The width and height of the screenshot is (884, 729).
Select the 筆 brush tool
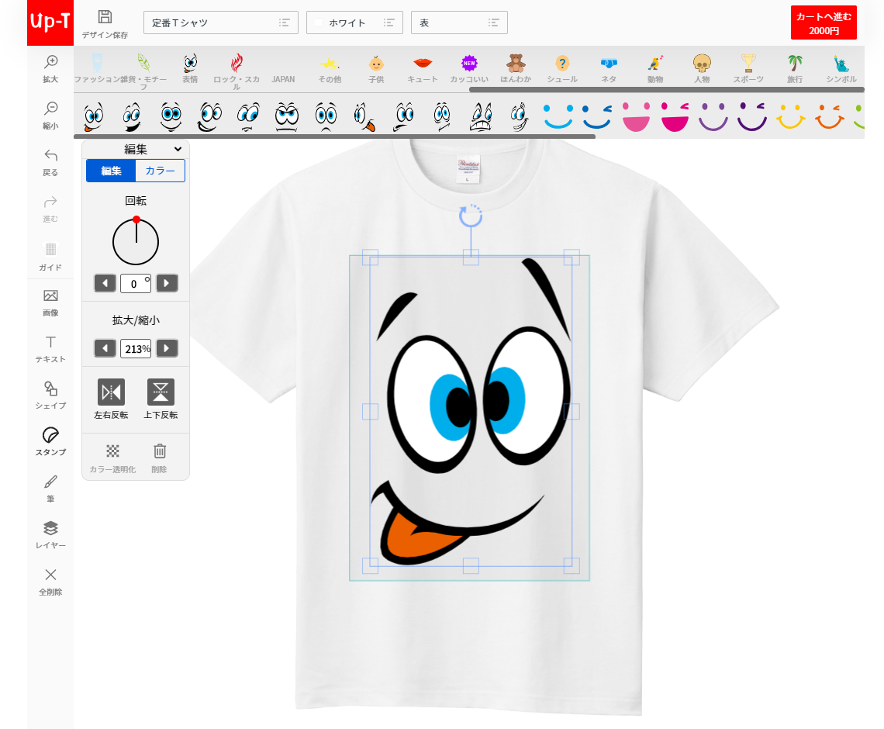click(50, 482)
